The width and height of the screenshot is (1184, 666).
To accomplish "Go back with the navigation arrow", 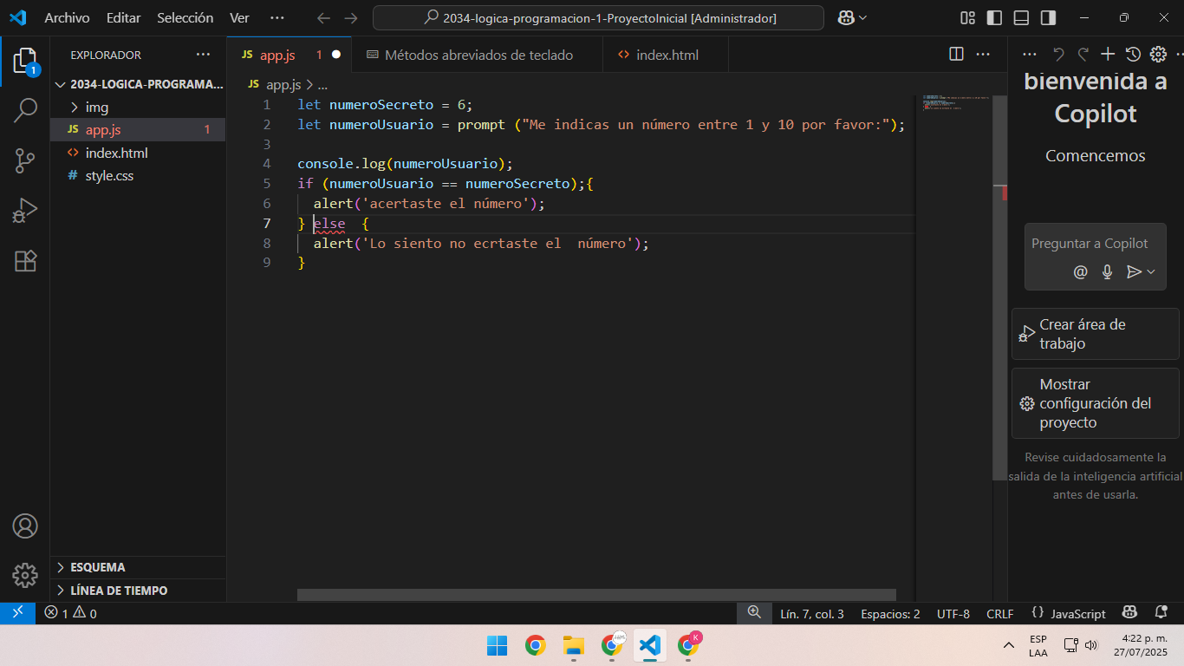I will point(323,17).
